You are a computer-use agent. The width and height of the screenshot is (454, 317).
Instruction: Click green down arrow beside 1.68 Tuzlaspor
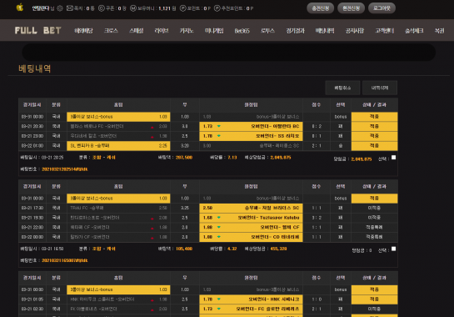click(219, 218)
